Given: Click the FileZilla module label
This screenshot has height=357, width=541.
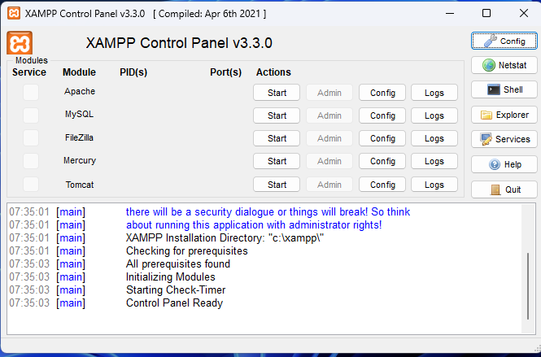Looking at the screenshot, I should click(80, 137).
